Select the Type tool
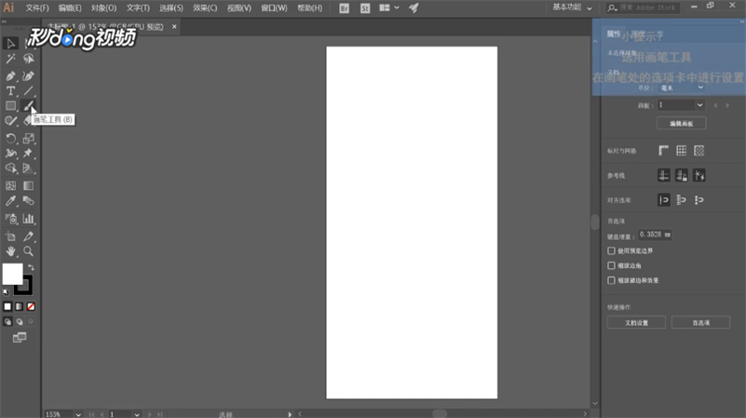The width and height of the screenshot is (746, 418). (x=10, y=91)
